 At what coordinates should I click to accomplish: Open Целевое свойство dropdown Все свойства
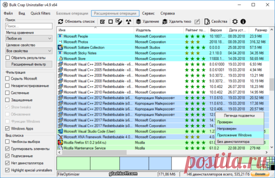click(29, 51)
